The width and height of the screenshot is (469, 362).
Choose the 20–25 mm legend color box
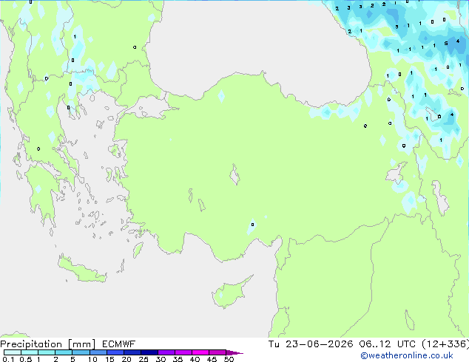click(x=132, y=352)
